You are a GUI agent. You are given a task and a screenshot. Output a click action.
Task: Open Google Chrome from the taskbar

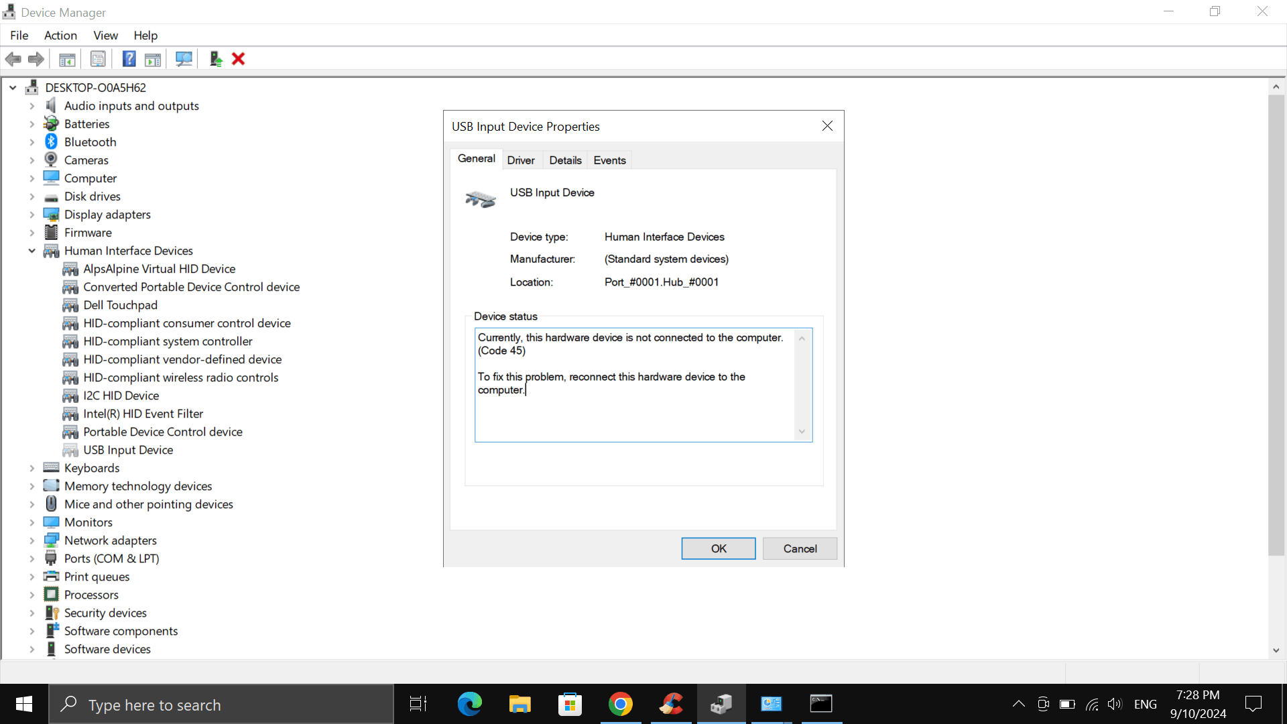point(620,704)
